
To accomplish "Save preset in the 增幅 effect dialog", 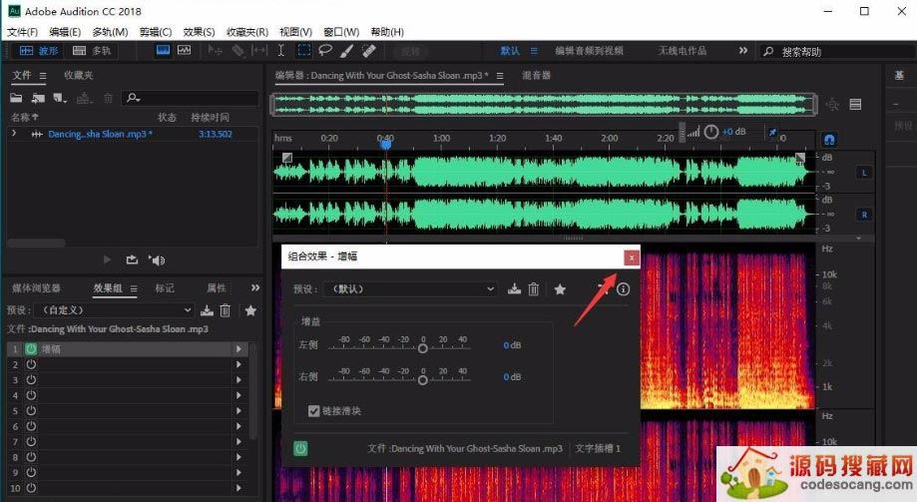I will click(514, 289).
